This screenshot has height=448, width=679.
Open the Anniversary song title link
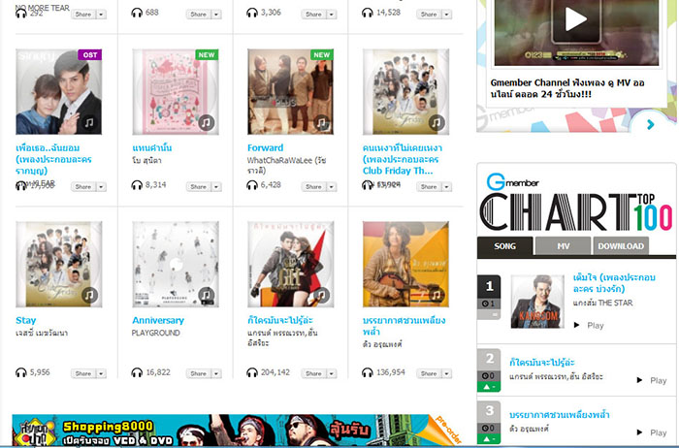[158, 320]
